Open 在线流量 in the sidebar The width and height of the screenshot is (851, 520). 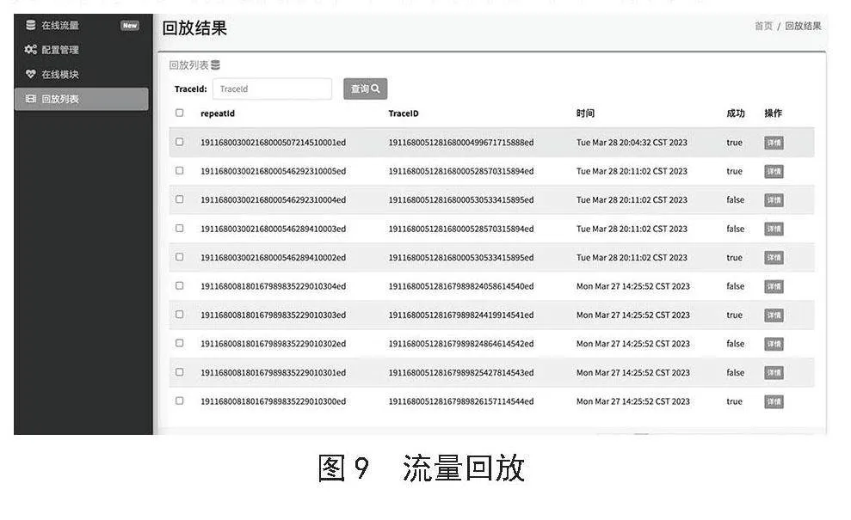(x=59, y=26)
